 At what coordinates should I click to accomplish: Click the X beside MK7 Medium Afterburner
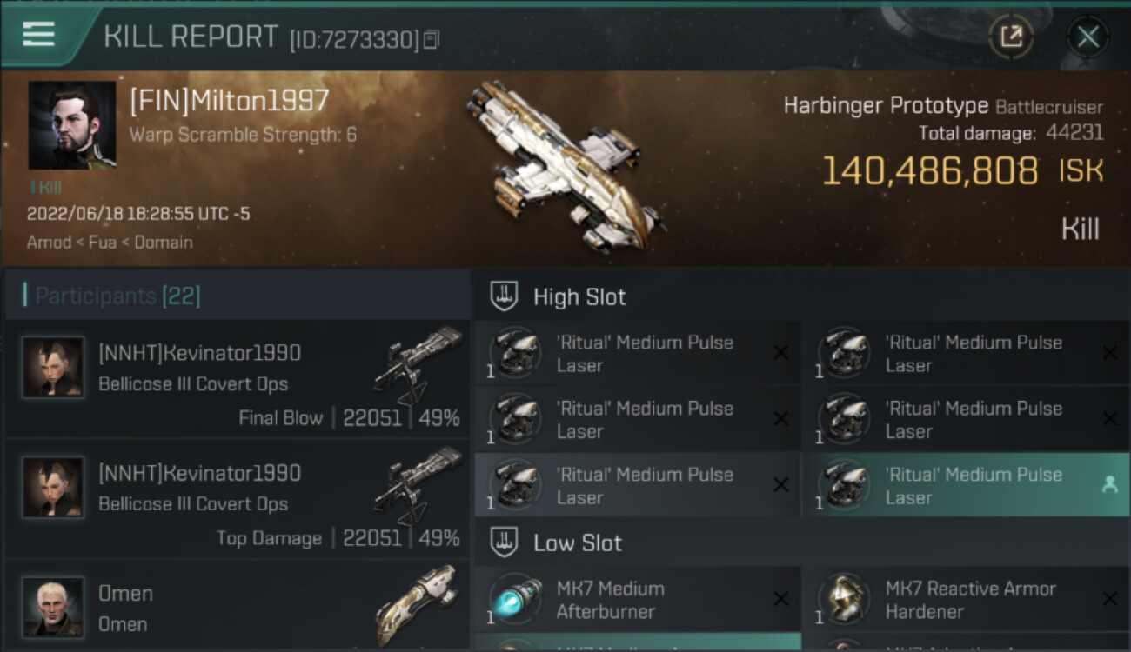click(780, 599)
